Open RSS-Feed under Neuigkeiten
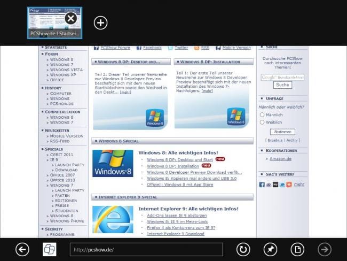Screen dimensions: 347x261 [60, 141]
